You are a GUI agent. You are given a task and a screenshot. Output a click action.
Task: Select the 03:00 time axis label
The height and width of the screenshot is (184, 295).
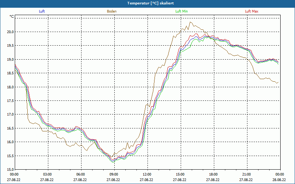[x=48, y=174]
